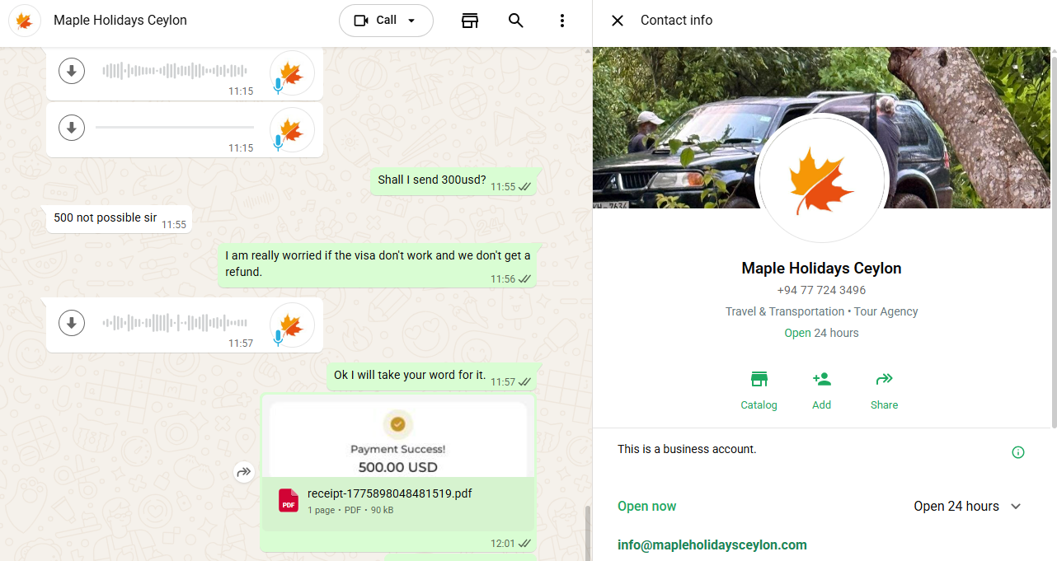Forward the receipt PDF with the forward arrow
Screen dimensions: 1057x561
click(x=243, y=473)
